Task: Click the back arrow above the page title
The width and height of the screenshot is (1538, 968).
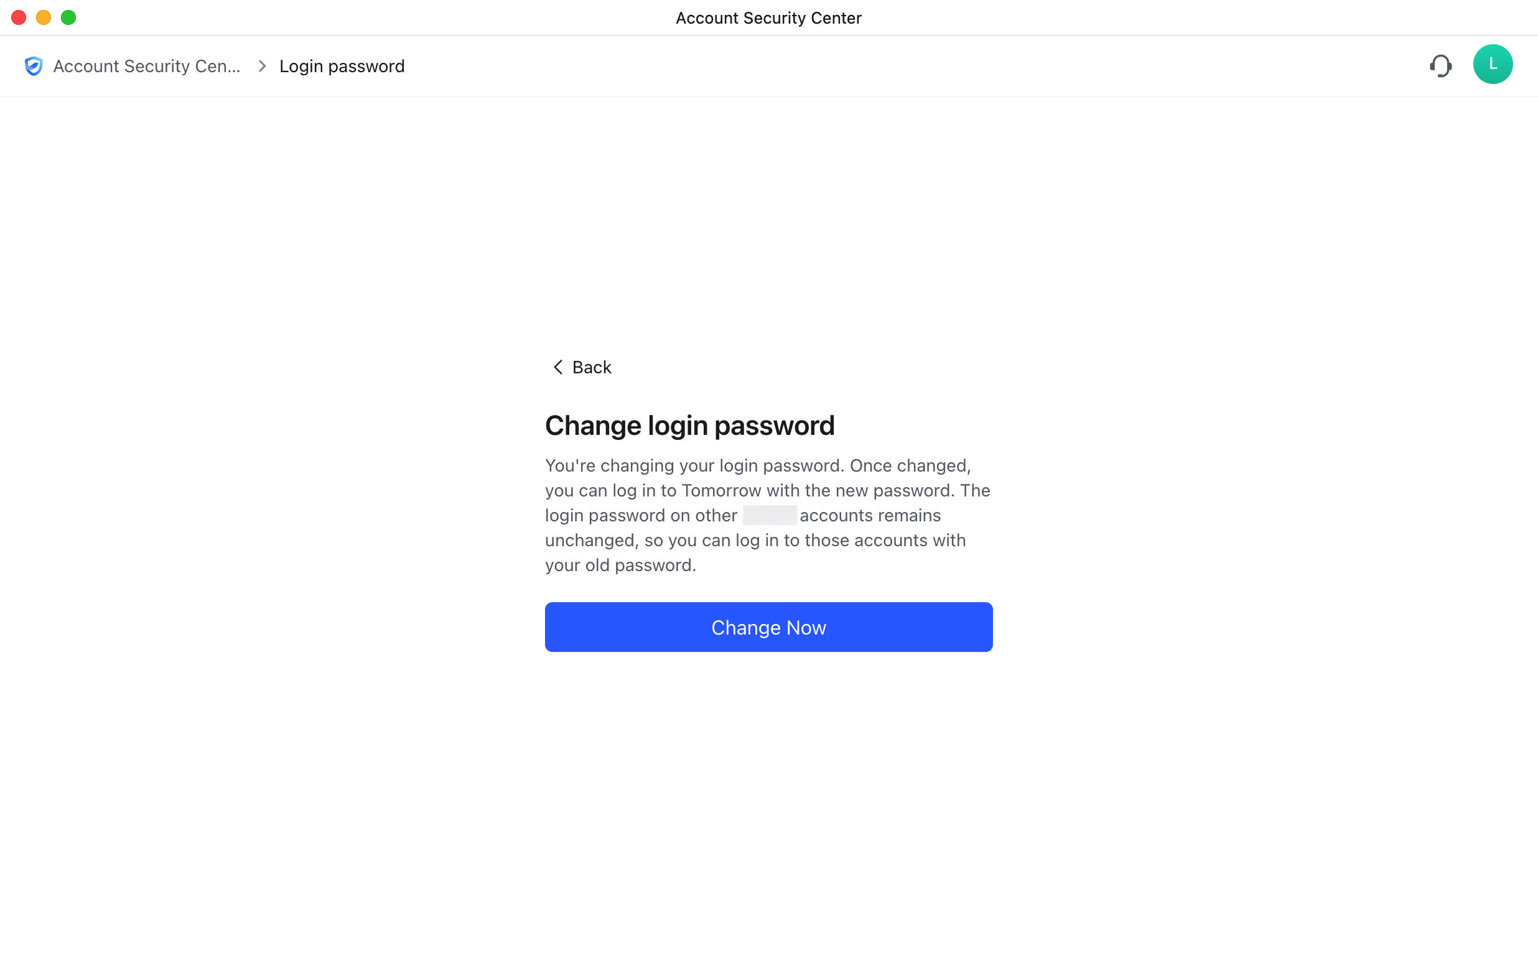Action: click(557, 367)
